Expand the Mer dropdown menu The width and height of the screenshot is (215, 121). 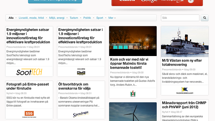click(112, 18)
